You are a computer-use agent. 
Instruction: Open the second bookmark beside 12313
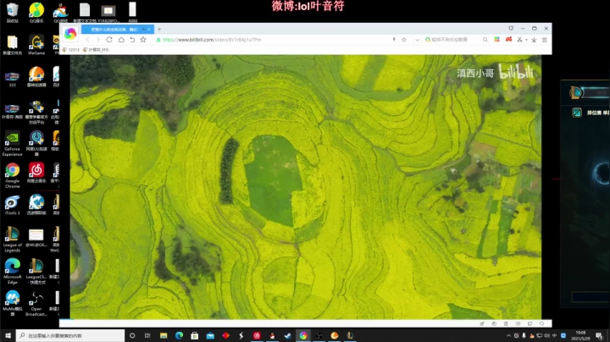pyautogui.click(x=96, y=50)
